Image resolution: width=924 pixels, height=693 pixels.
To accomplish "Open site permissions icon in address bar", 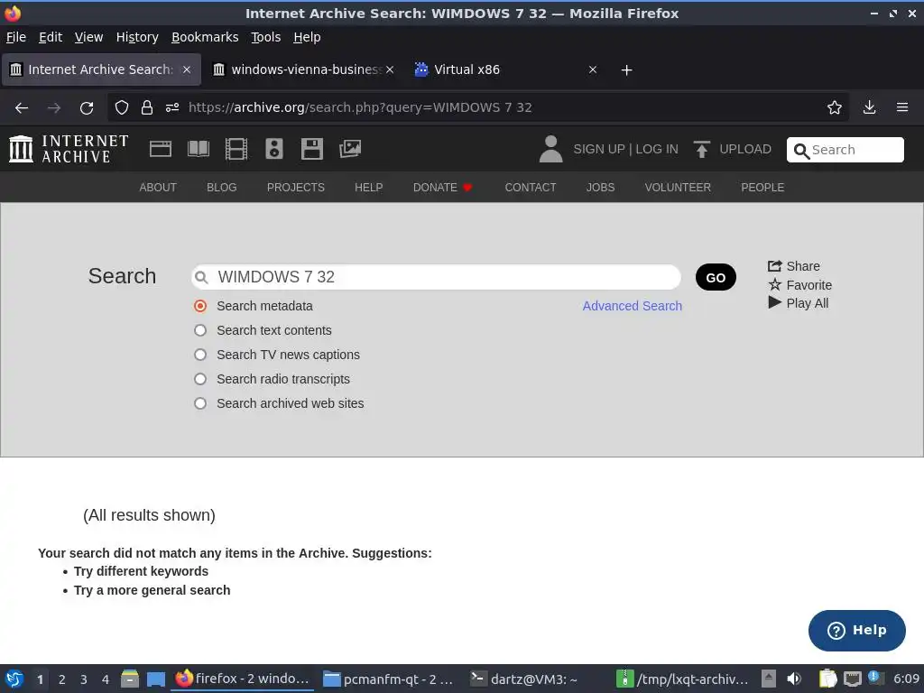I will tap(172, 107).
